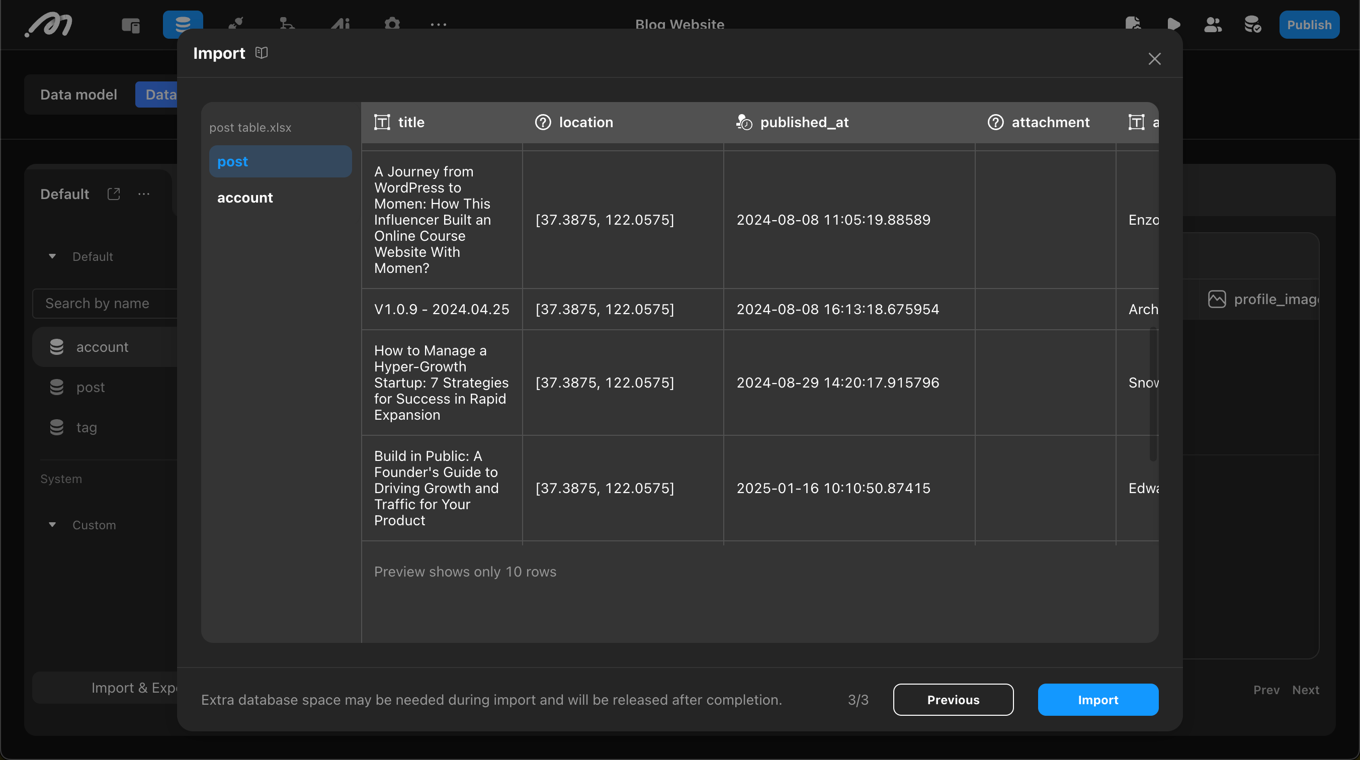Select the tag table in sidebar
The width and height of the screenshot is (1360, 760).
(x=105, y=427)
